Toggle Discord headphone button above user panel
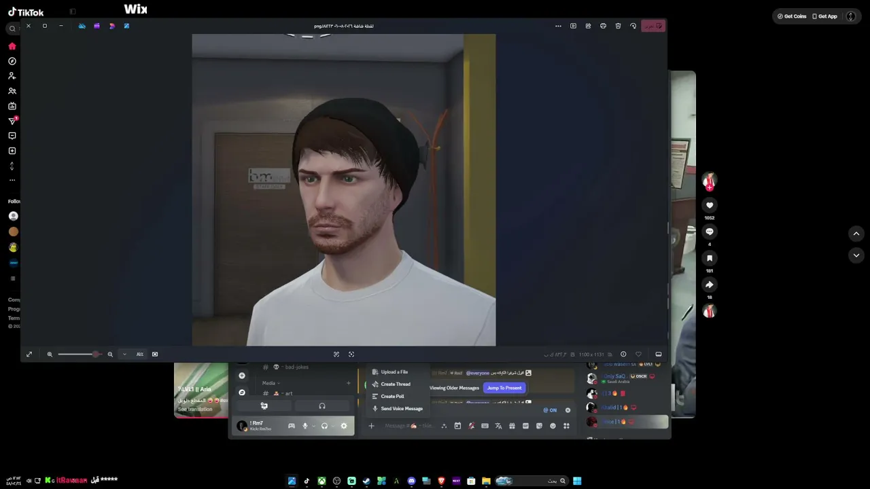 pos(322,406)
